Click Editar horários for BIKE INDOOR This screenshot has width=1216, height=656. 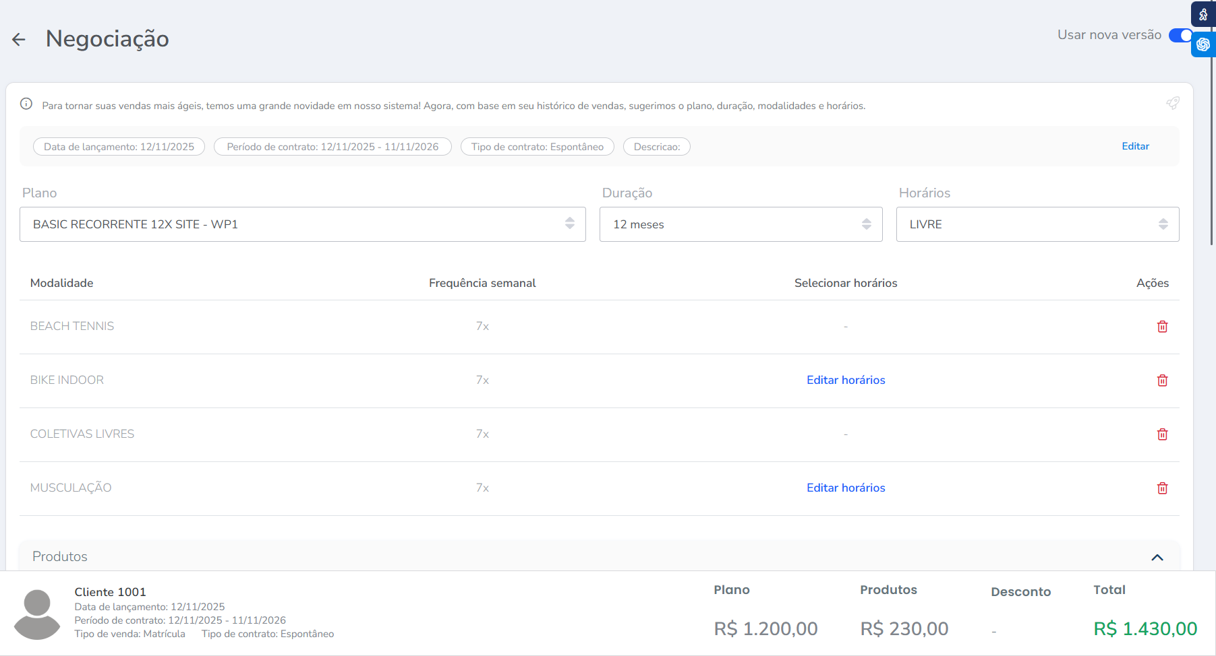click(846, 380)
